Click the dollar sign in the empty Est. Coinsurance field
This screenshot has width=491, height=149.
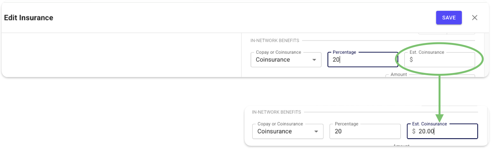411,60
